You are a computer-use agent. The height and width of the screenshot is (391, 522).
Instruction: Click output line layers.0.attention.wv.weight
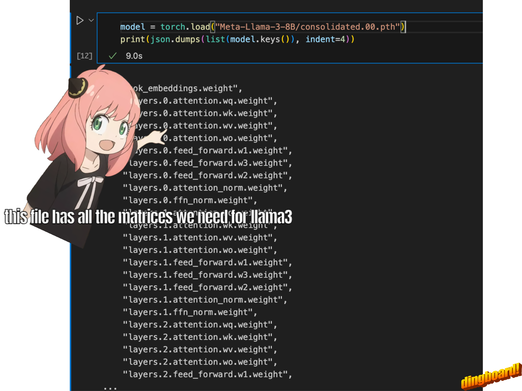pyautogui.click(x=205, y=126)
